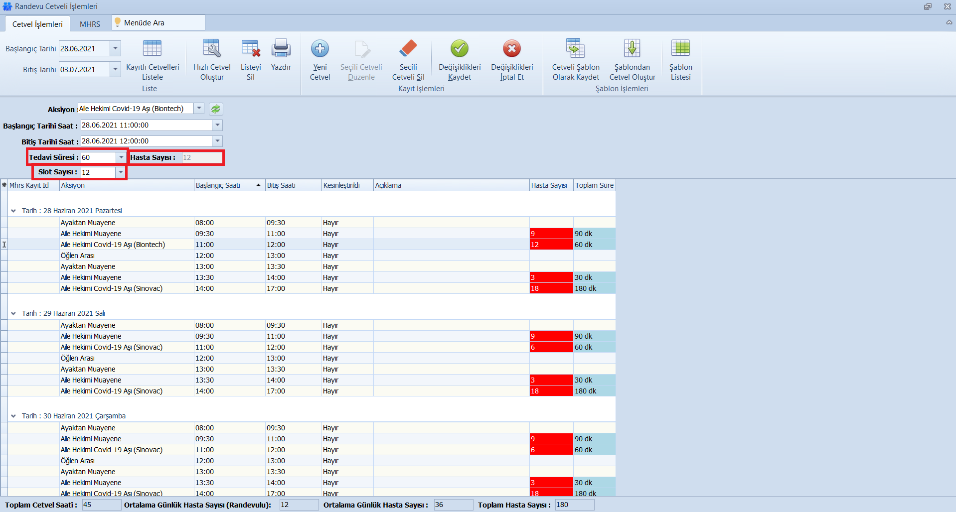
Task: Expand the Aksiyon combo box
Action: pyautogui.click(x=199, y=109)
